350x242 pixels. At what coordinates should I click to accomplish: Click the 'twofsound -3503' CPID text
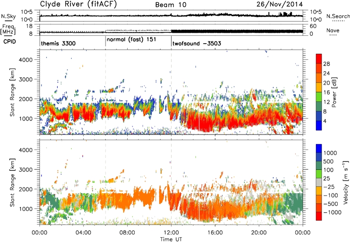(x=196, y=43)
